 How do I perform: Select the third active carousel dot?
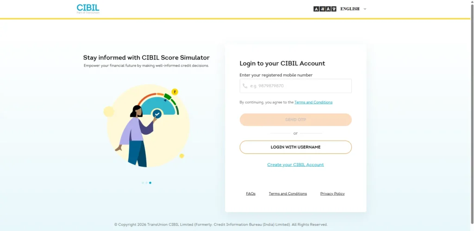click(x=150, y=183)
